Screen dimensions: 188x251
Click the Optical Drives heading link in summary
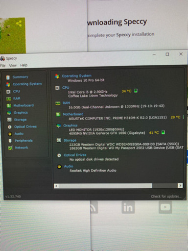(75, 155)
